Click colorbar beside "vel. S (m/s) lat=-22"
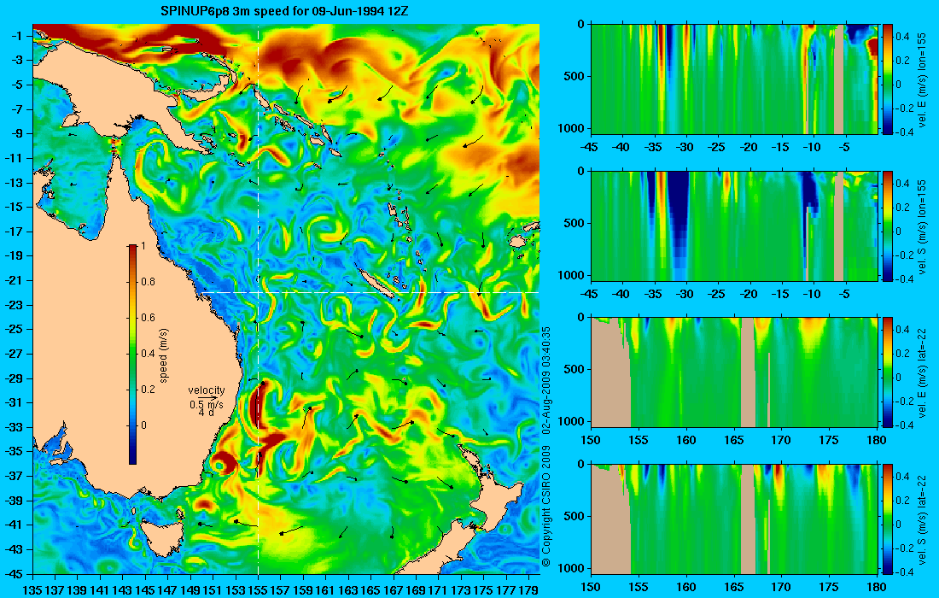 tap(888, 519)
